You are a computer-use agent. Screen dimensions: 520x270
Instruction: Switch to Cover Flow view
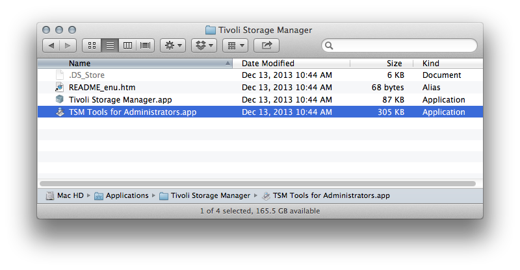(x=145, y=45)
